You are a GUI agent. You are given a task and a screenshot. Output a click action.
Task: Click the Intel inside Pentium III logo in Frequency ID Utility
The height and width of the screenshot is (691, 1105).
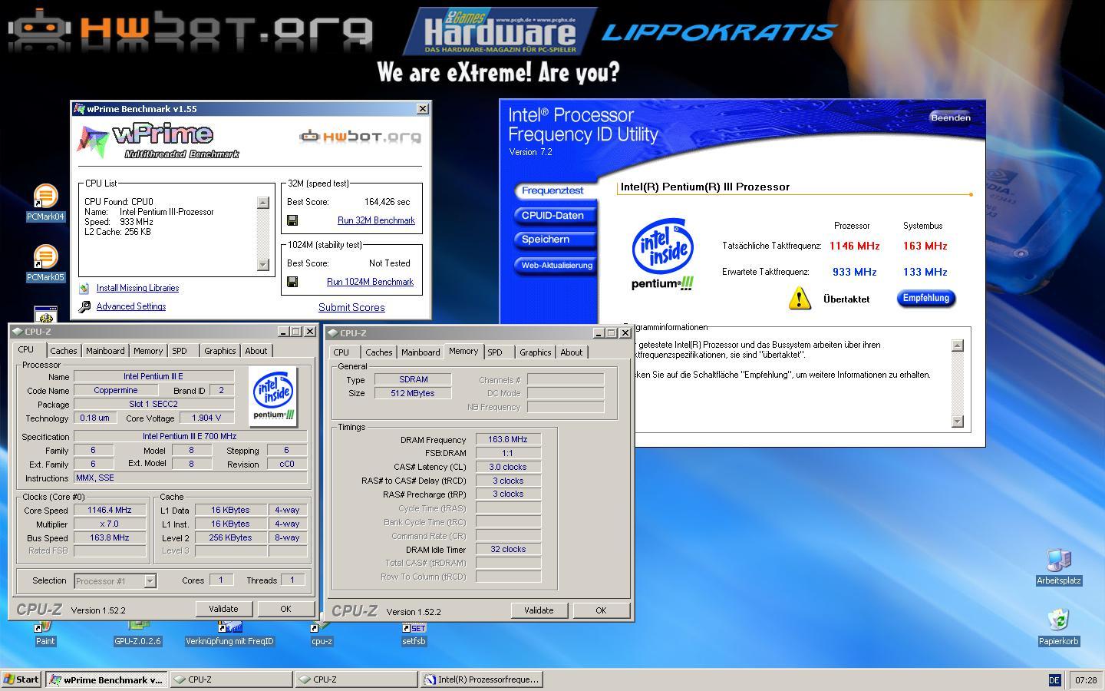(x=663, y=254)
